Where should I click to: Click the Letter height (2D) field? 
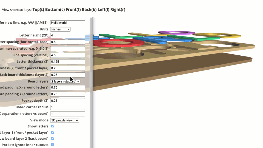[x=67, y=36]
